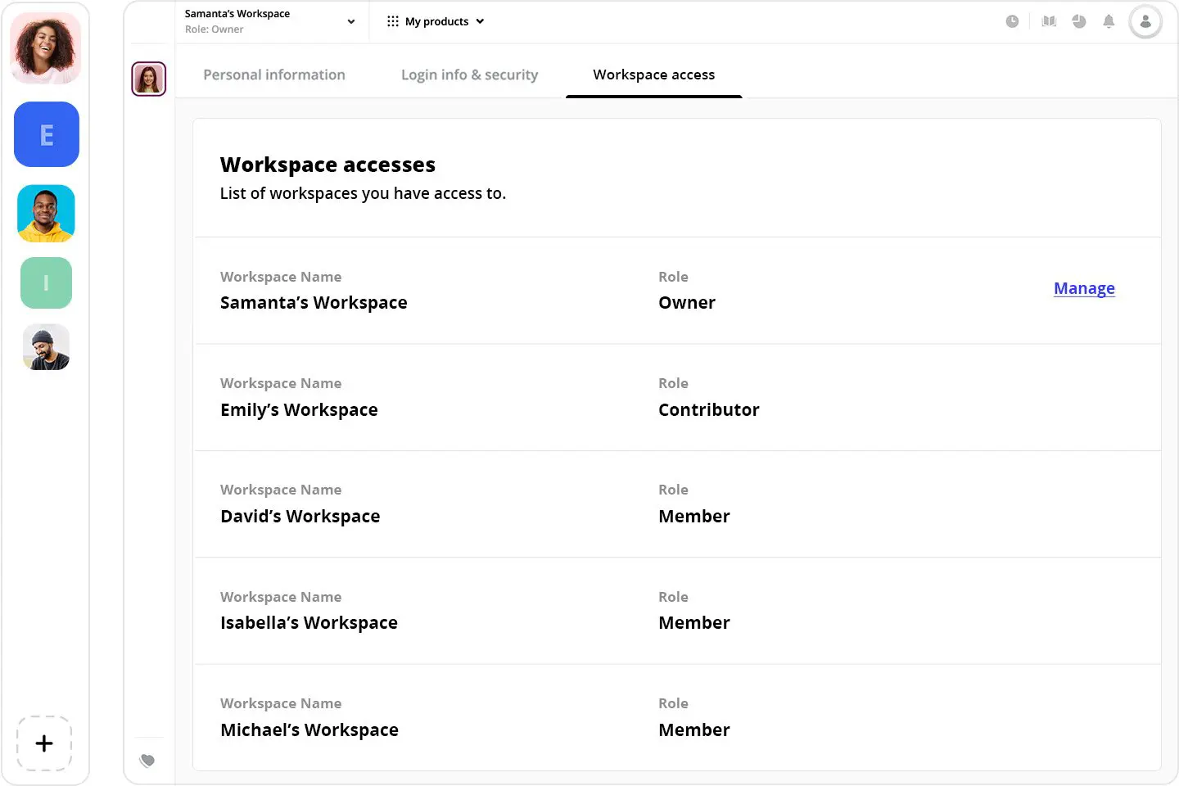Image resolution: width=1179 pixels, height=786 pixels.
Task: Expand Samanta's Workspace switcher dropdown
Action: 350,22
